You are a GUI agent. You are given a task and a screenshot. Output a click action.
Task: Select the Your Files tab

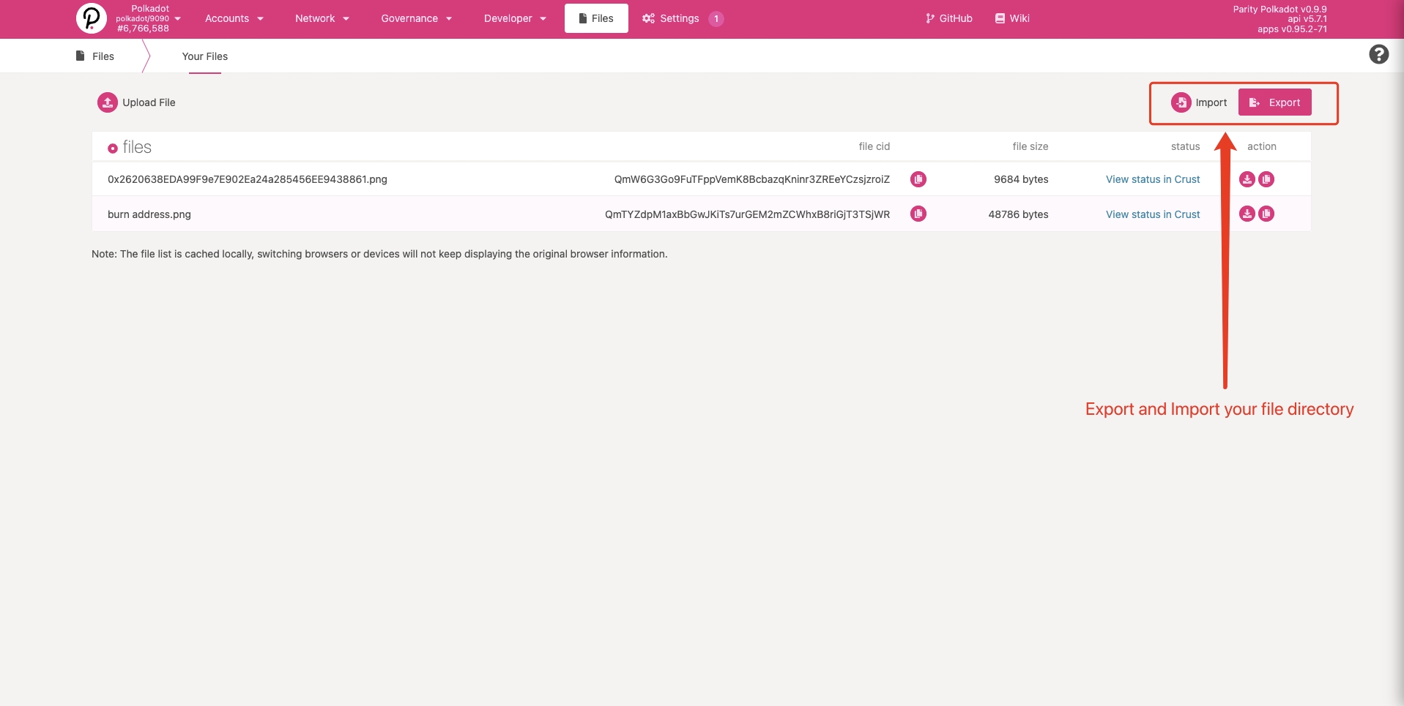(205, 56)
